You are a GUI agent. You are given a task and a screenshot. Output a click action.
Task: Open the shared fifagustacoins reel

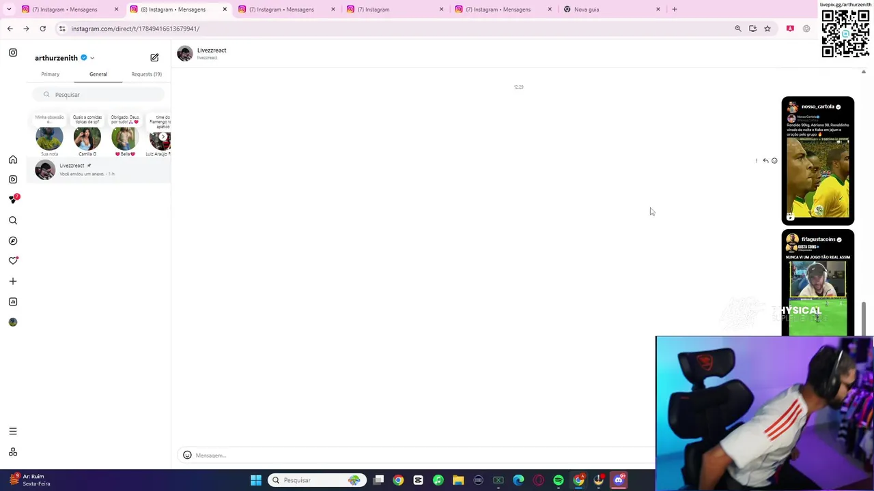point(817,283)
